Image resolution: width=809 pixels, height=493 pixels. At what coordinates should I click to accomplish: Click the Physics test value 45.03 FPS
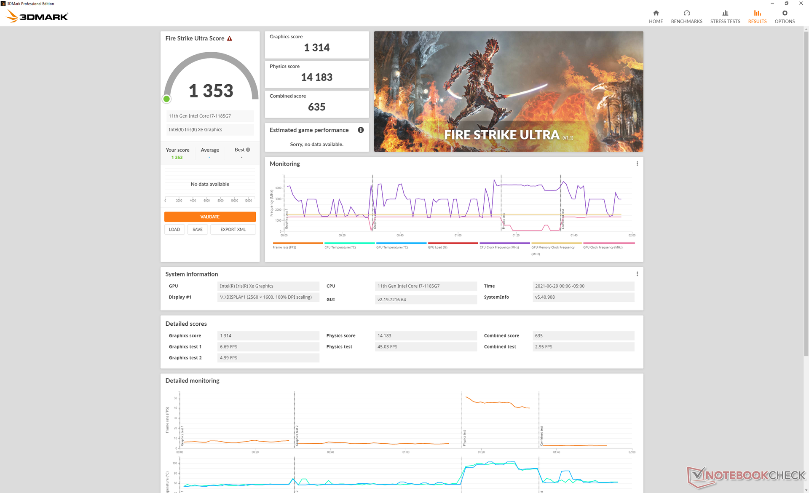coord(426,347)
